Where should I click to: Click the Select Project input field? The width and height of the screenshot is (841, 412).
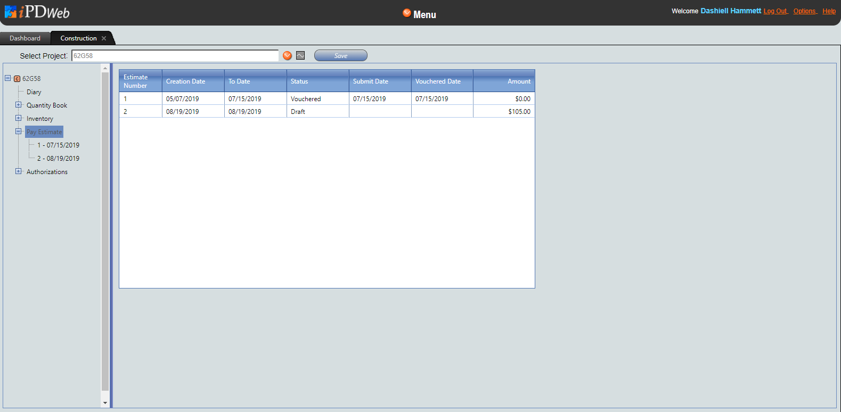point(175,56)
